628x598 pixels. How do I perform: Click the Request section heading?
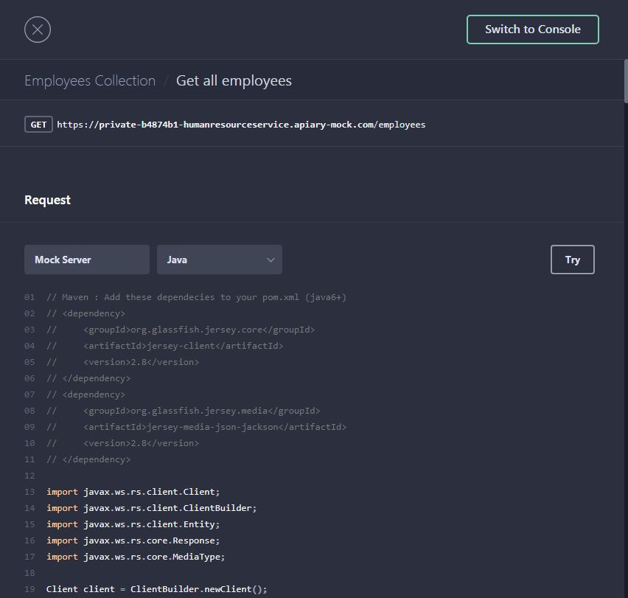(47, 200)
